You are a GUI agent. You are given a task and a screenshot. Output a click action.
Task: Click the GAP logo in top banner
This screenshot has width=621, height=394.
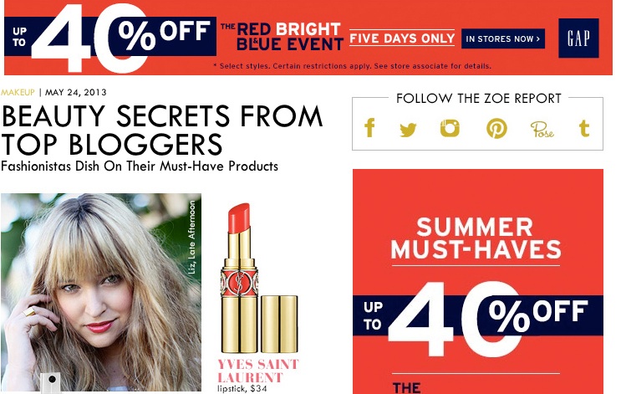tap(578, 38)
